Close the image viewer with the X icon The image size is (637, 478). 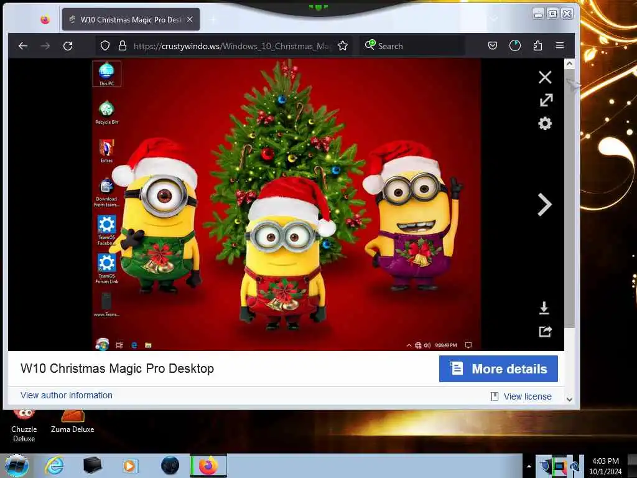pyautogui.click(x=545, y=77)
